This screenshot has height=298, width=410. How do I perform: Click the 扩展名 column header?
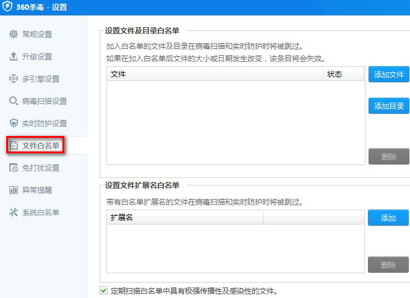click(x=185, y=217)
